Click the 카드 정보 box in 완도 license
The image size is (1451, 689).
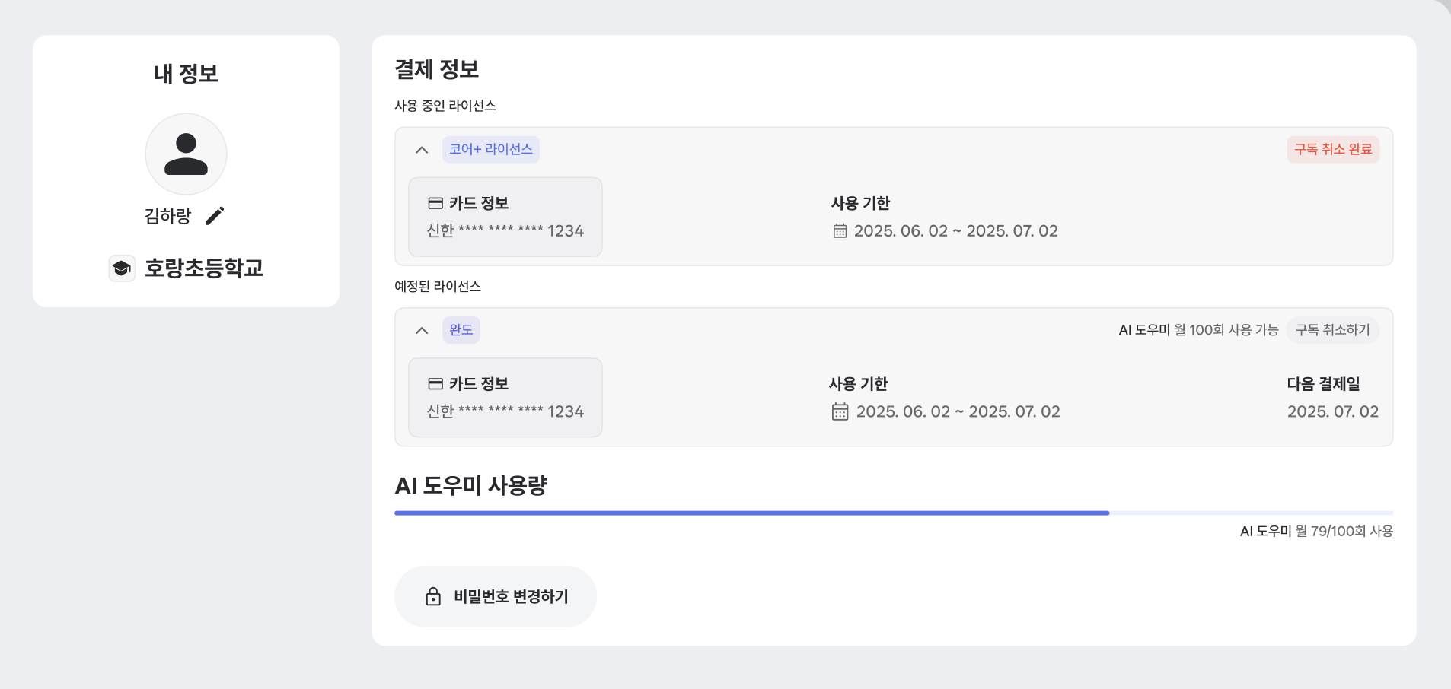[505, 398]
